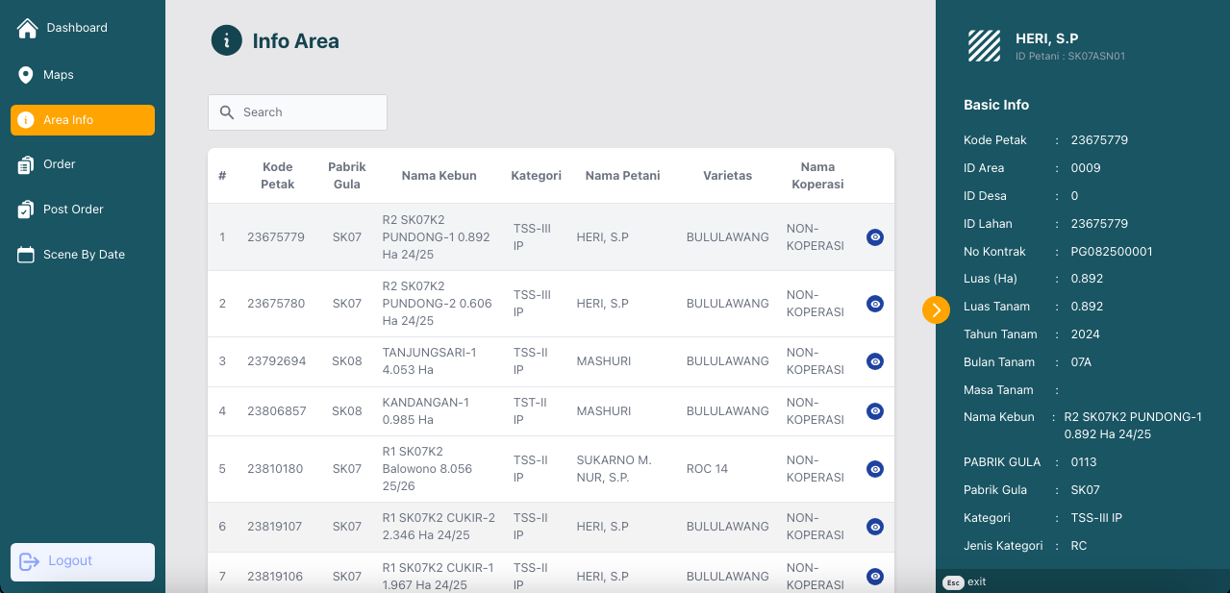Viewport: 1230px width, 593px height.
Task: Click the Post Order checklist icon
Action: click(26, 210)
